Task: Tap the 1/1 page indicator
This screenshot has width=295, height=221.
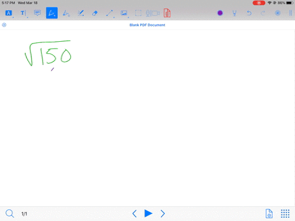Action: click(24, 214)
